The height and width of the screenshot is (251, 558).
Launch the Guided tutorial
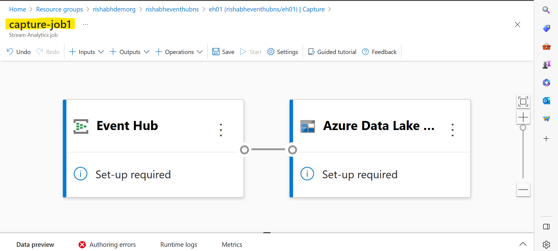point(332,52)
